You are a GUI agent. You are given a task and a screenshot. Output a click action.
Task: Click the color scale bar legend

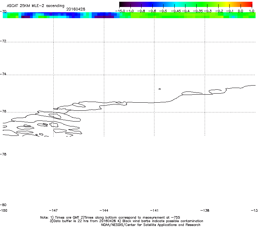186,4
